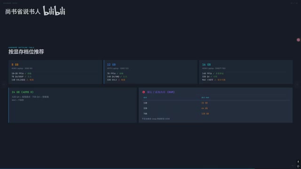The width and height of the screenshot is (301, 169).
Task: Select the 24 GB (4090 D) heading
Action: click(23, 92)
